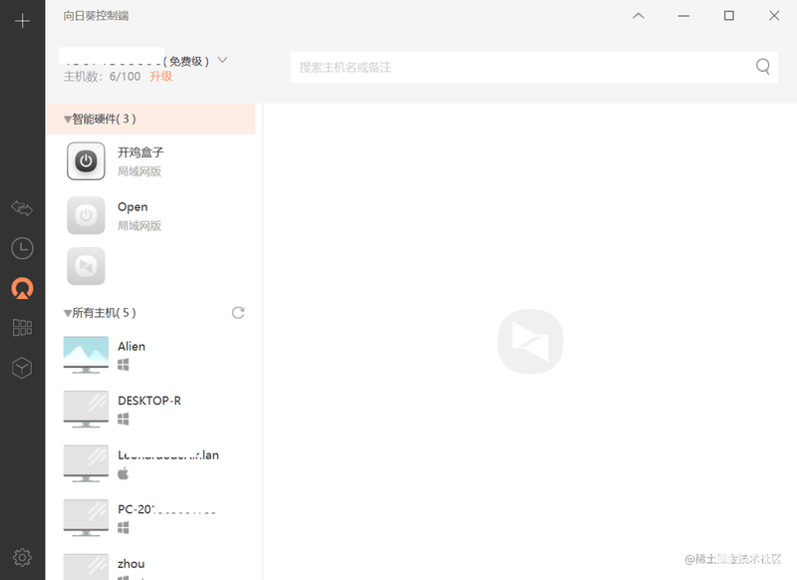
Task: Open the remote transfer arrows sidebar icon
Action: click(x=22, y=208)
